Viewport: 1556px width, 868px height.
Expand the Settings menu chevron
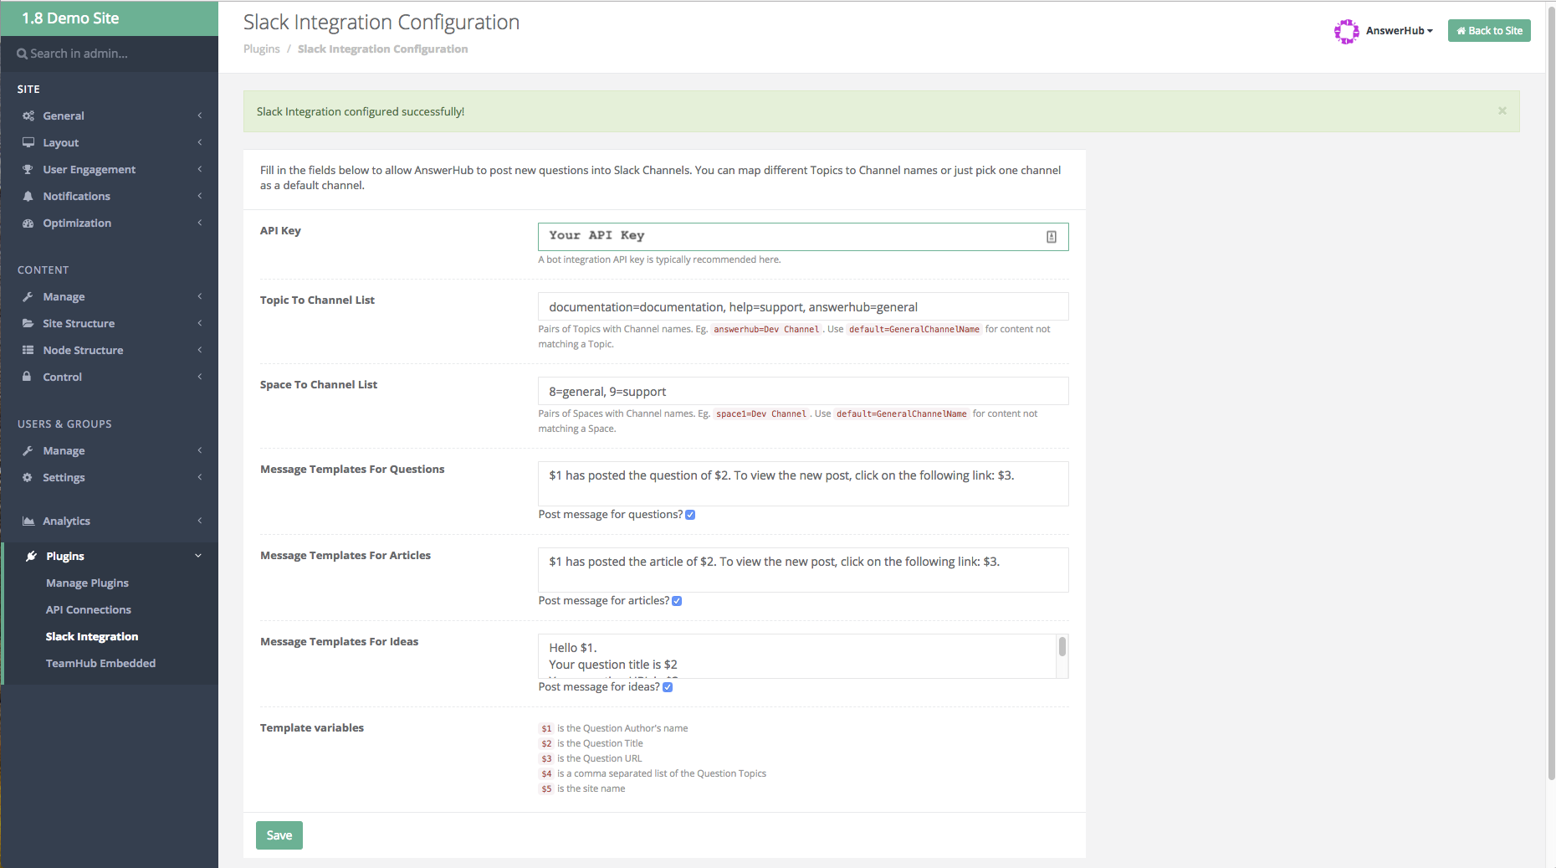click(200, 477)
